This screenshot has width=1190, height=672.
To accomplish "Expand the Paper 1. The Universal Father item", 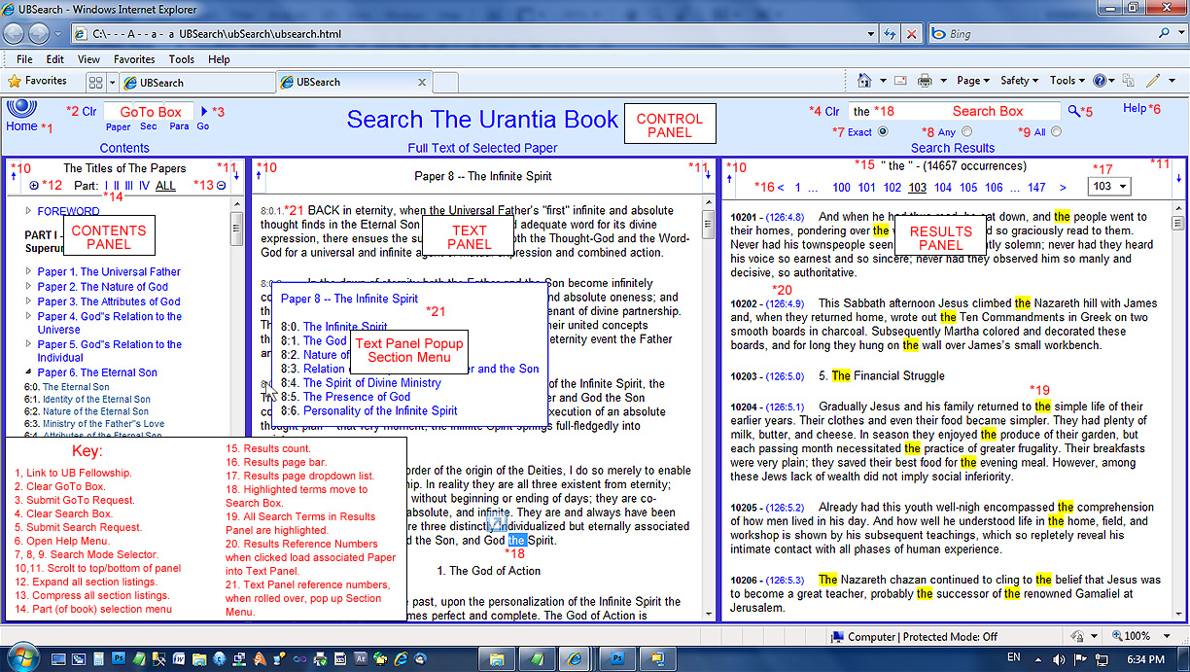I will point(29,272).
